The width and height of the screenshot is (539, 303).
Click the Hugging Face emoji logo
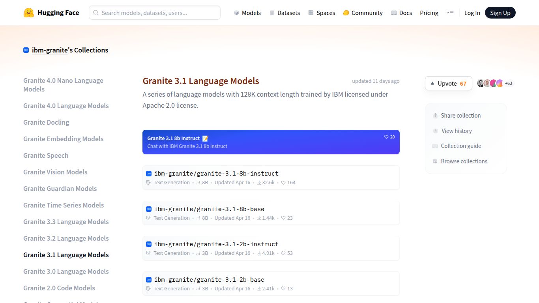(x=28, y=12)
